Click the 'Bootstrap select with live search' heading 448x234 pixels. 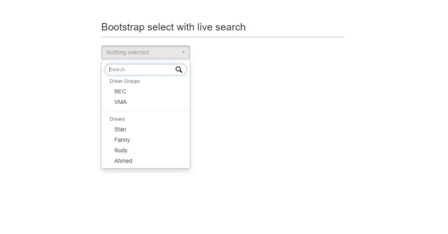(173, 27)
